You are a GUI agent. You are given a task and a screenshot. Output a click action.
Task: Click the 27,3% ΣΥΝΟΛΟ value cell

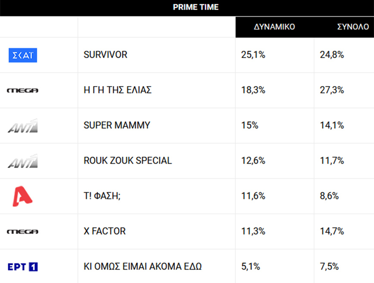[332, 90]
